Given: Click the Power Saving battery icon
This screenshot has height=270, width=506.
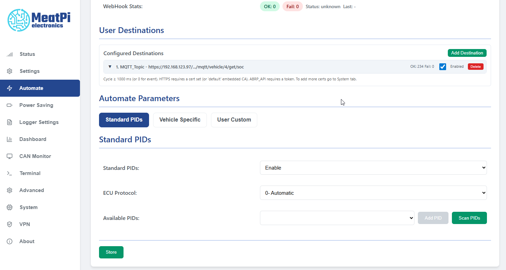Looking at the screenshot, I should (x=10, y=105).
